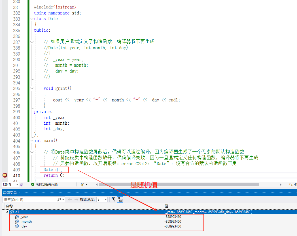Click the error C2512 comment on line 408
Viewport: 297px width, 236px height.
coord(145,163)
